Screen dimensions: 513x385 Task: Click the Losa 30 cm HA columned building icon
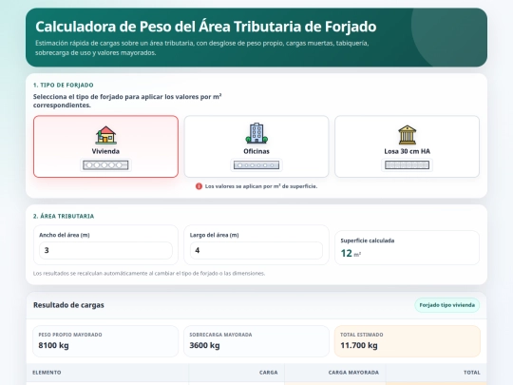[407, 135]
